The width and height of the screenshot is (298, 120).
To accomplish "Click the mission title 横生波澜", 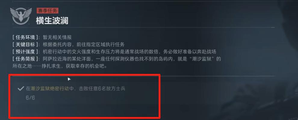I will click(x=52, y=21).
